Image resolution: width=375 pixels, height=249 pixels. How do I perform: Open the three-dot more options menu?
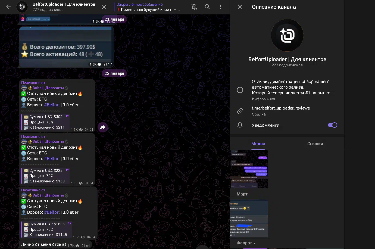(x=220, y=7)
